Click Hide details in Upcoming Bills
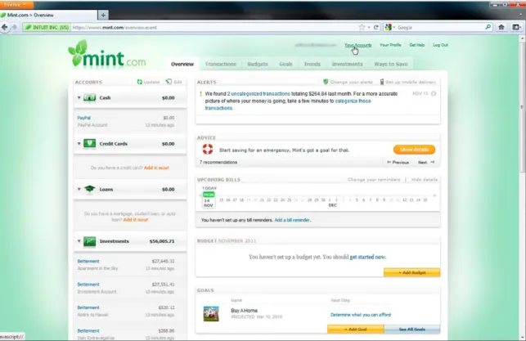 [x=425, y=180]
